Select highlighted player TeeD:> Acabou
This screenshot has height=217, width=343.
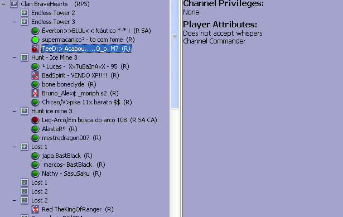86,49
